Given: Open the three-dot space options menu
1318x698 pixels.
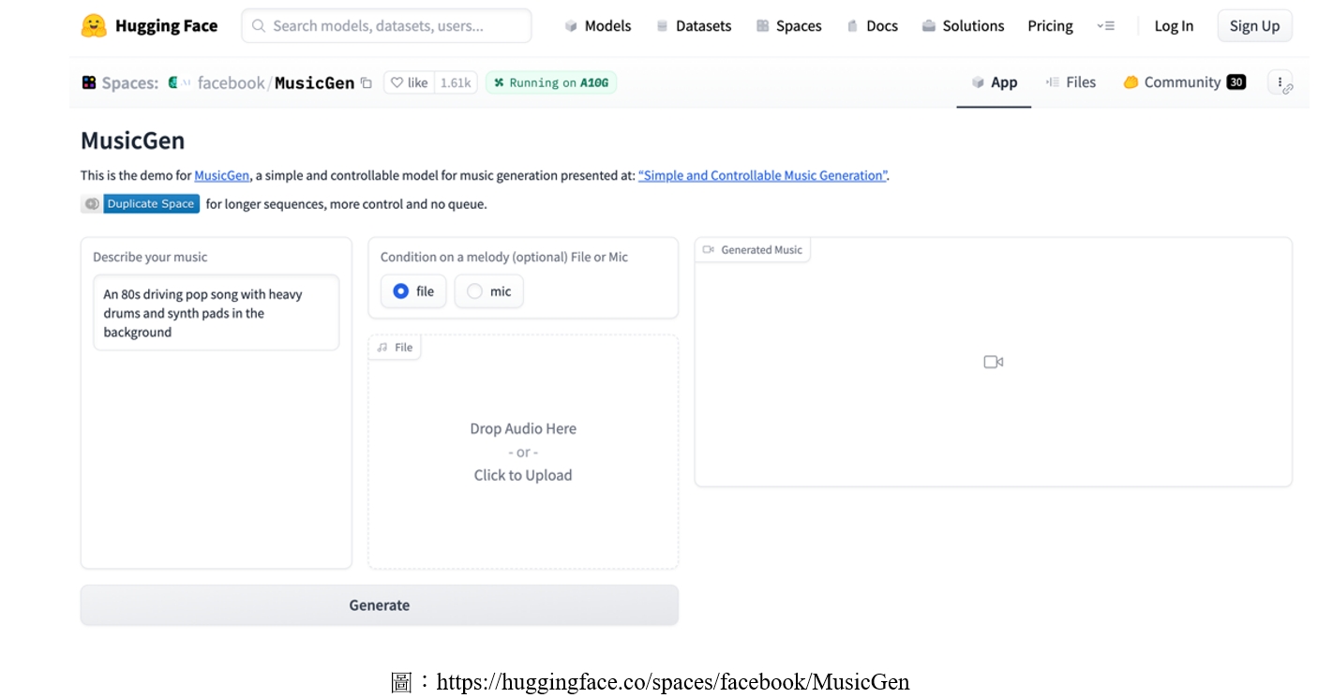Looking at the screenshot, I should [1281, 82].
